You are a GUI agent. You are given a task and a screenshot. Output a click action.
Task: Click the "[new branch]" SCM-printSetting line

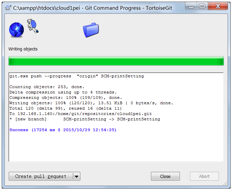point(85,119)
